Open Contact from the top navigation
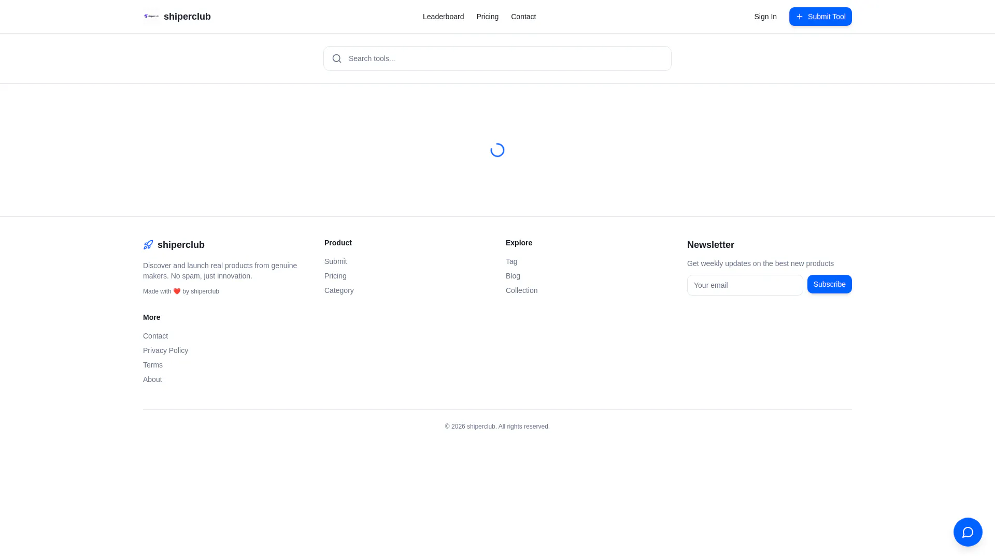Viewport: 995px width, 559px height. [x=523, y=17]
